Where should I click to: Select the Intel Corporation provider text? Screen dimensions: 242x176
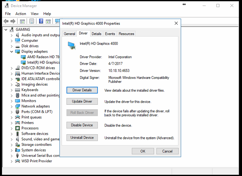120,57
